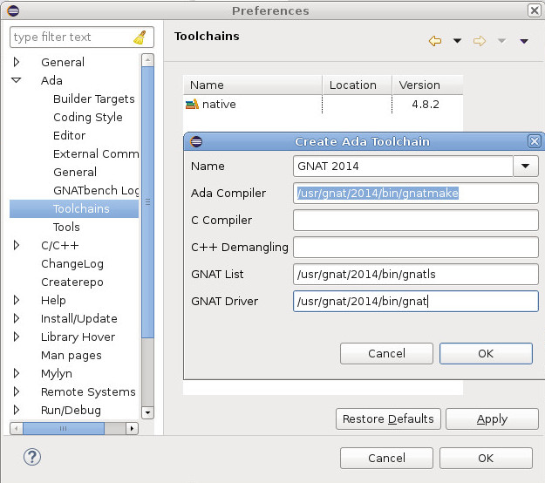Screen dimensions: 545x483
Task: Close the Preferences window
Action: click(x=534, y=10)
